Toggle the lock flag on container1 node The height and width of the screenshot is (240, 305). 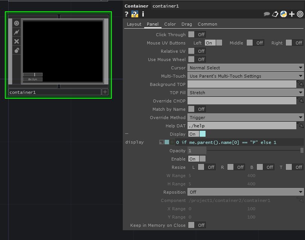(x=17, y=50)
